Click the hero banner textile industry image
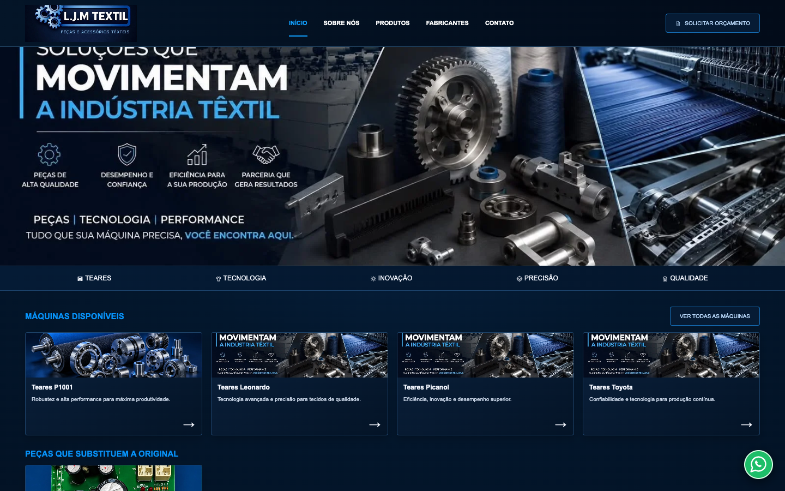The height and width of the screenshot is (491, 785). click(x=392, y=157)
